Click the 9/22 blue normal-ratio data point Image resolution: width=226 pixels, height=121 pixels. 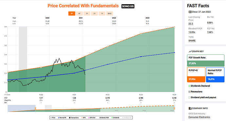pyautogui.click(x=108, y=64)
